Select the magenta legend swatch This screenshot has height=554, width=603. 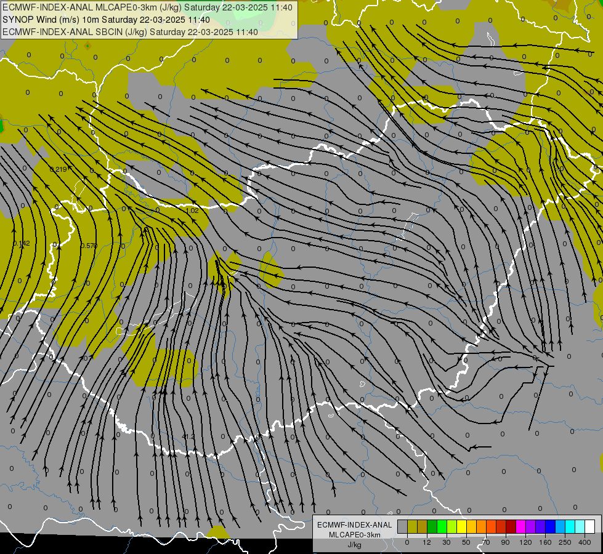click(x=520, y=527)
